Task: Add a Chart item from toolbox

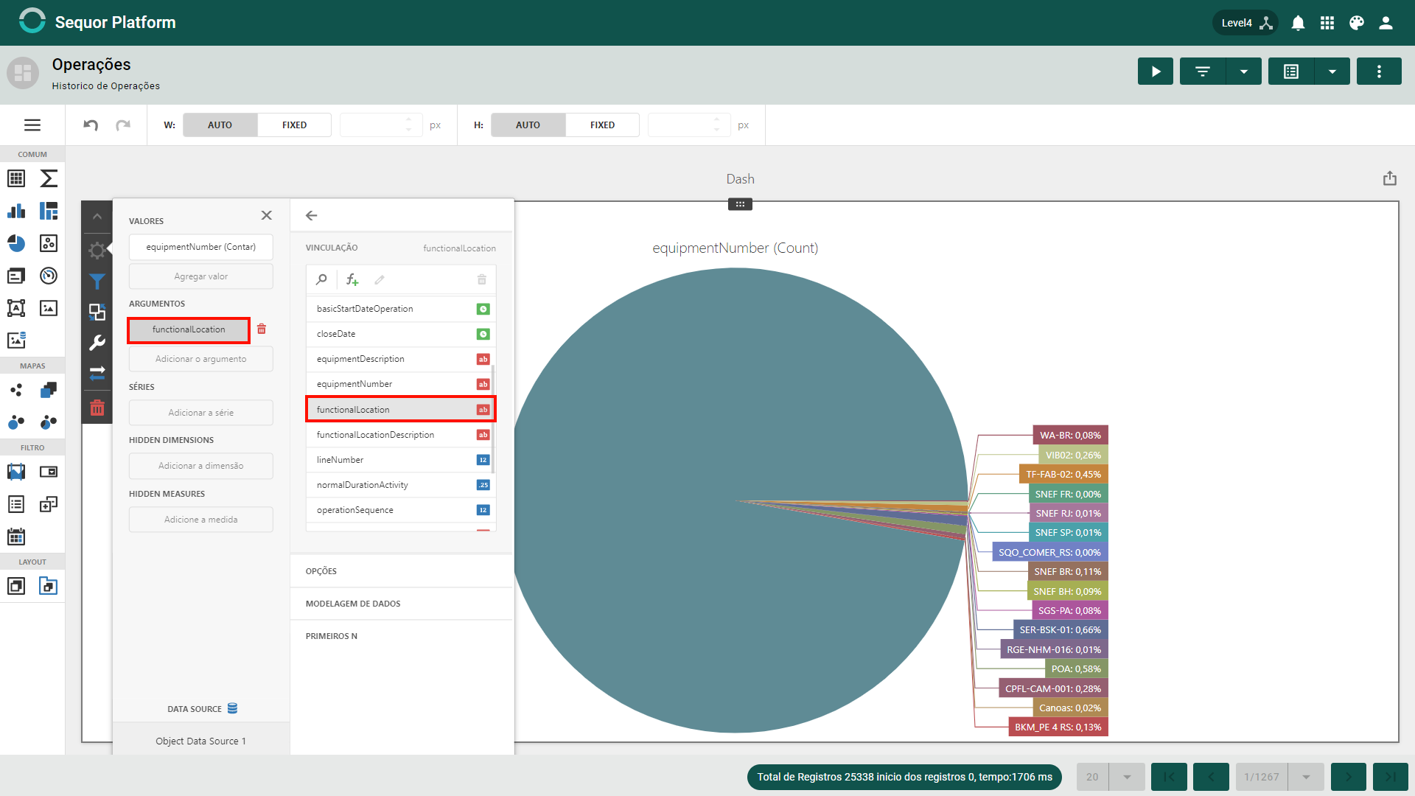Action: [x=16, y=211]
